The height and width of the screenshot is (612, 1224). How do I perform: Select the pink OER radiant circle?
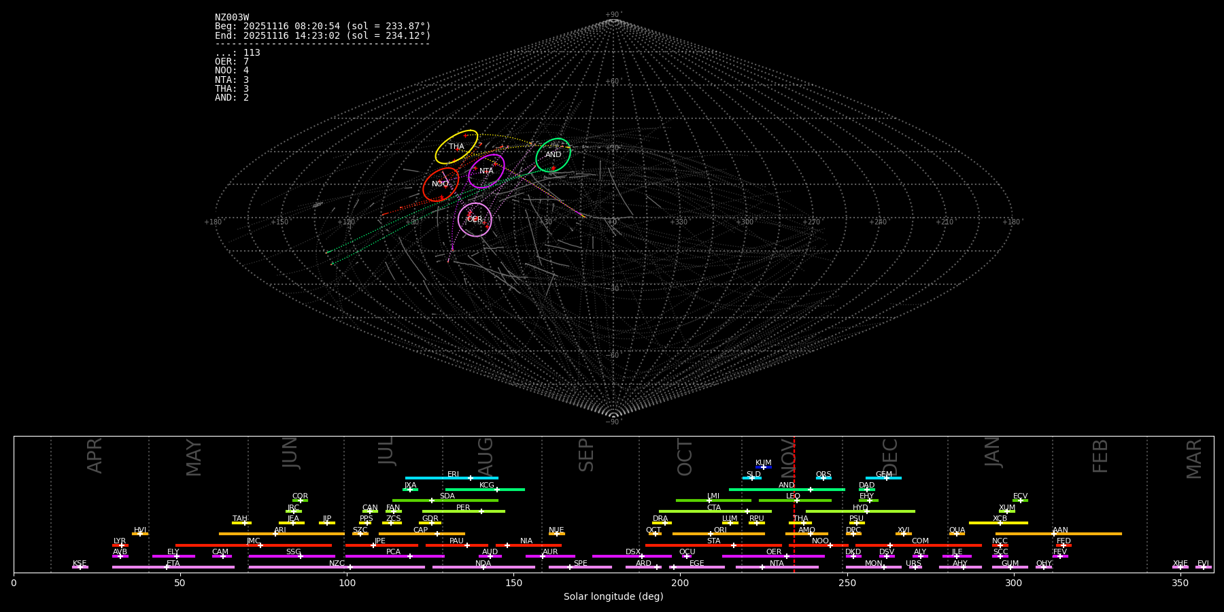point(475,220)
